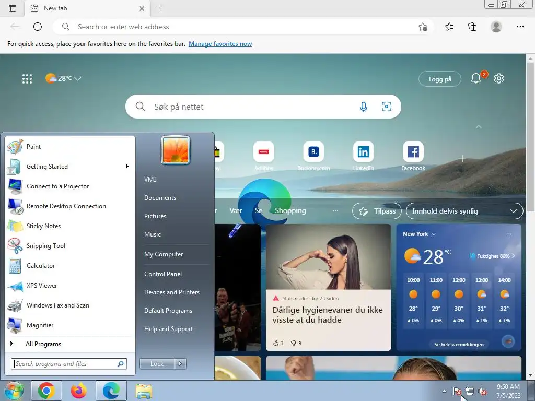This screenshot has height=401, width=535.
Task: Click the Logg på button
Action: [x=440, y=79]
